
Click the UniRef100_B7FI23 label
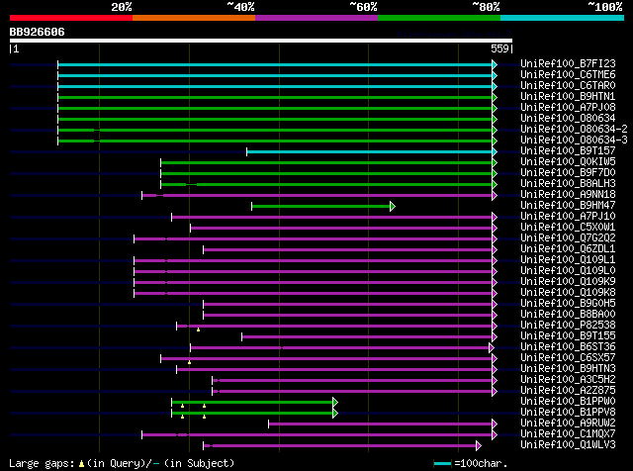point(568,64)
